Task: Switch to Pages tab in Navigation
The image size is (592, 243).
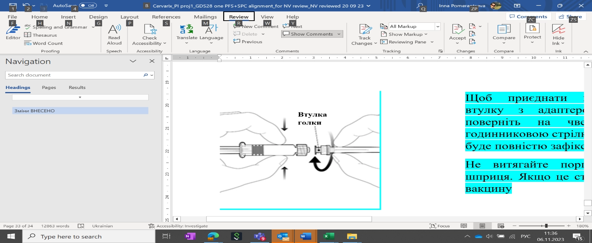Action: pyautogui.click(x=49, y=88)
